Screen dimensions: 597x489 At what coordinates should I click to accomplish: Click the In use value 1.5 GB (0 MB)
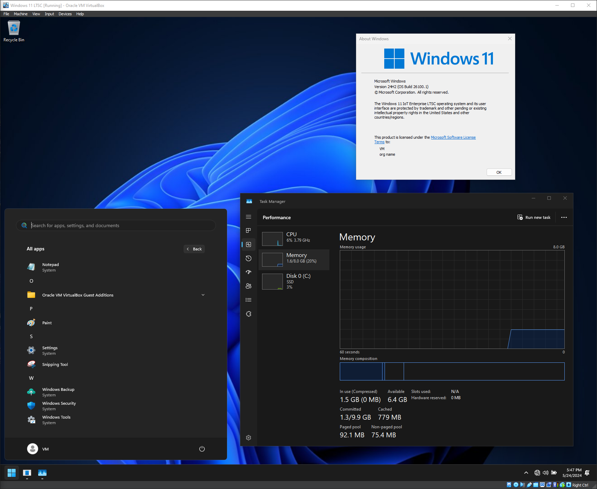pos(360,400)
